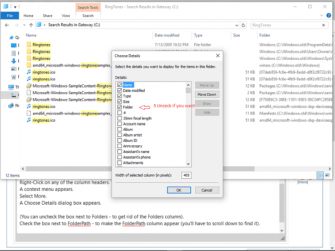Image resolution: width=335 pixels, height=251 pixels.
Task: Go up one folder level arrow
Action: tap(31, 25)
